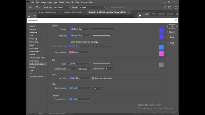The width and height of the screenshot is (205, 115).
Task: Select Cursors preferences category
Action: (x=32, y=55)
